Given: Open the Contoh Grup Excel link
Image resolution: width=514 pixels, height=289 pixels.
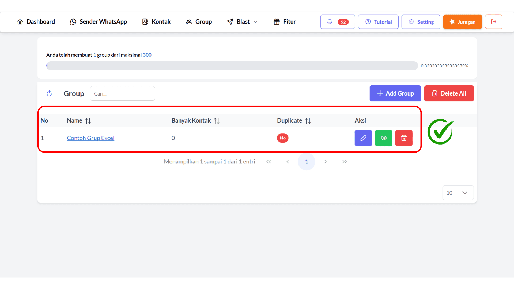Looking at the screenshot, I should [90, 138].
